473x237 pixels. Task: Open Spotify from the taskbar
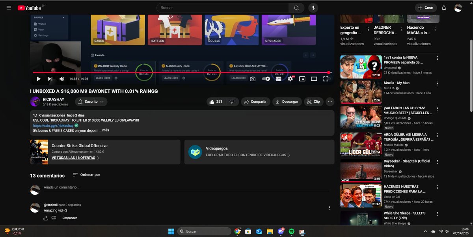click(x=291, y=231)
